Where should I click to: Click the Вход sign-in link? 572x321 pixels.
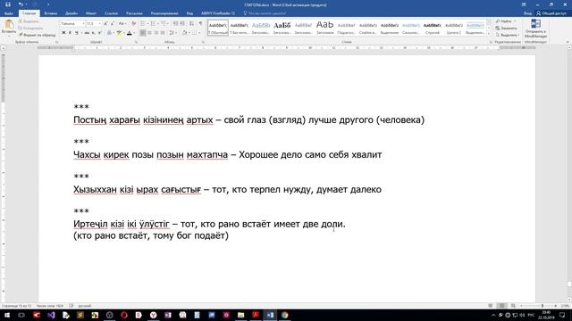click(527, 13)
